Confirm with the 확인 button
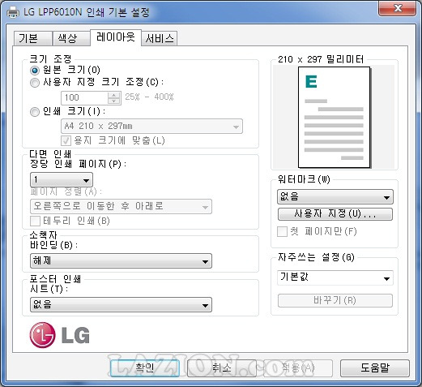 pos(145,368)
